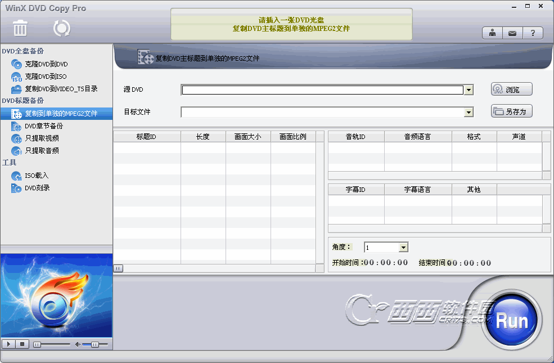Image resolution: width=554 pixels, height=363 pixels.
Task: Expand the 角度 dropdown
Action: click(x=403, y=248)
